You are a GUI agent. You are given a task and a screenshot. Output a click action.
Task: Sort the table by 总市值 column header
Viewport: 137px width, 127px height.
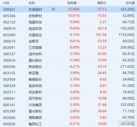coord(130,3)
